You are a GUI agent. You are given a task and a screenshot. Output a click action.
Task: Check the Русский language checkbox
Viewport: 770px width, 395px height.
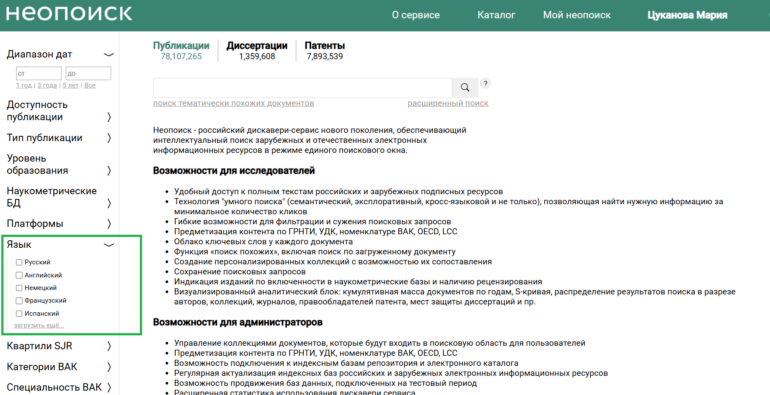pyautogui.click(x=19, y=262)
